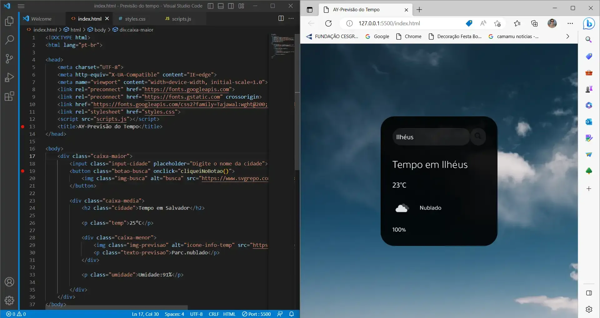The height and width of the screenshot is (318, 600).
Task: Open the shopping tag icon in address bar
Action: [x=469, y=23]
